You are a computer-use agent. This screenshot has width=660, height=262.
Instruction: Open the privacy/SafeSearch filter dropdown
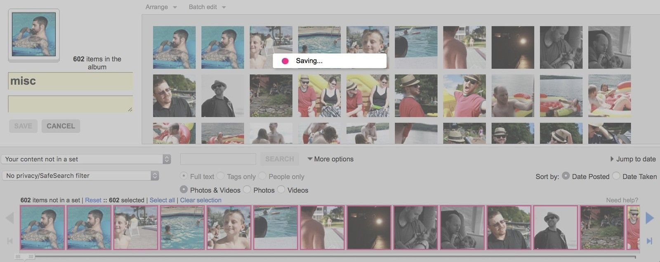point(80,175)
